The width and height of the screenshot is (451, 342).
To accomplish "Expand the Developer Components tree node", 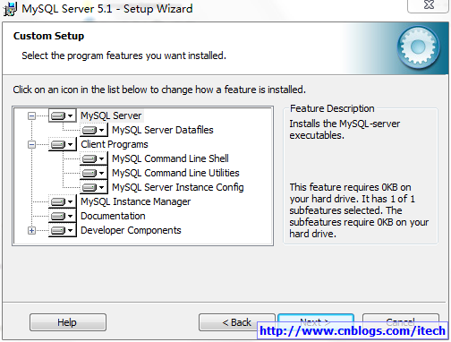I will [31, 230].
